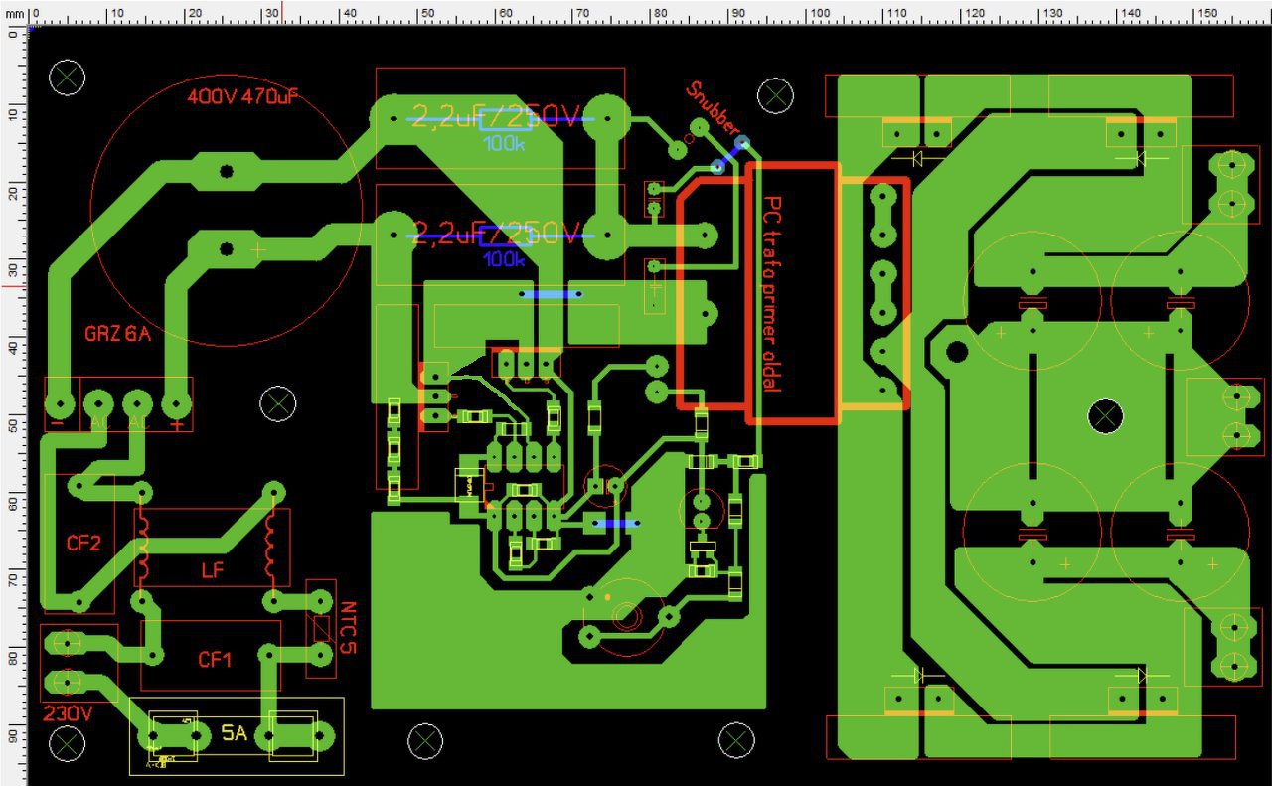Select the "CF1" capacitor label
This screenshot has width=1272, height=786.
[215, 659]
